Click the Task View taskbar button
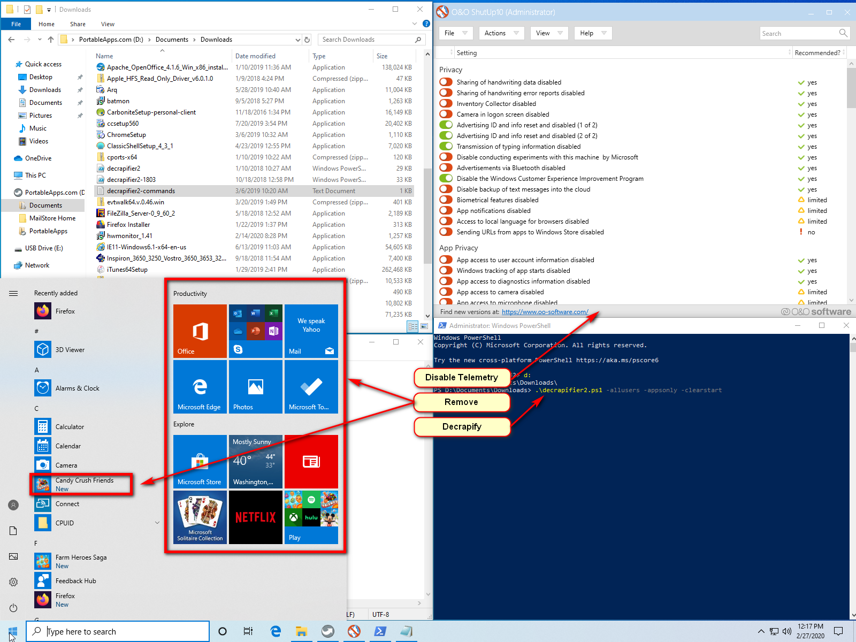Screen dimensions: 856x642 tap(248, 631)
